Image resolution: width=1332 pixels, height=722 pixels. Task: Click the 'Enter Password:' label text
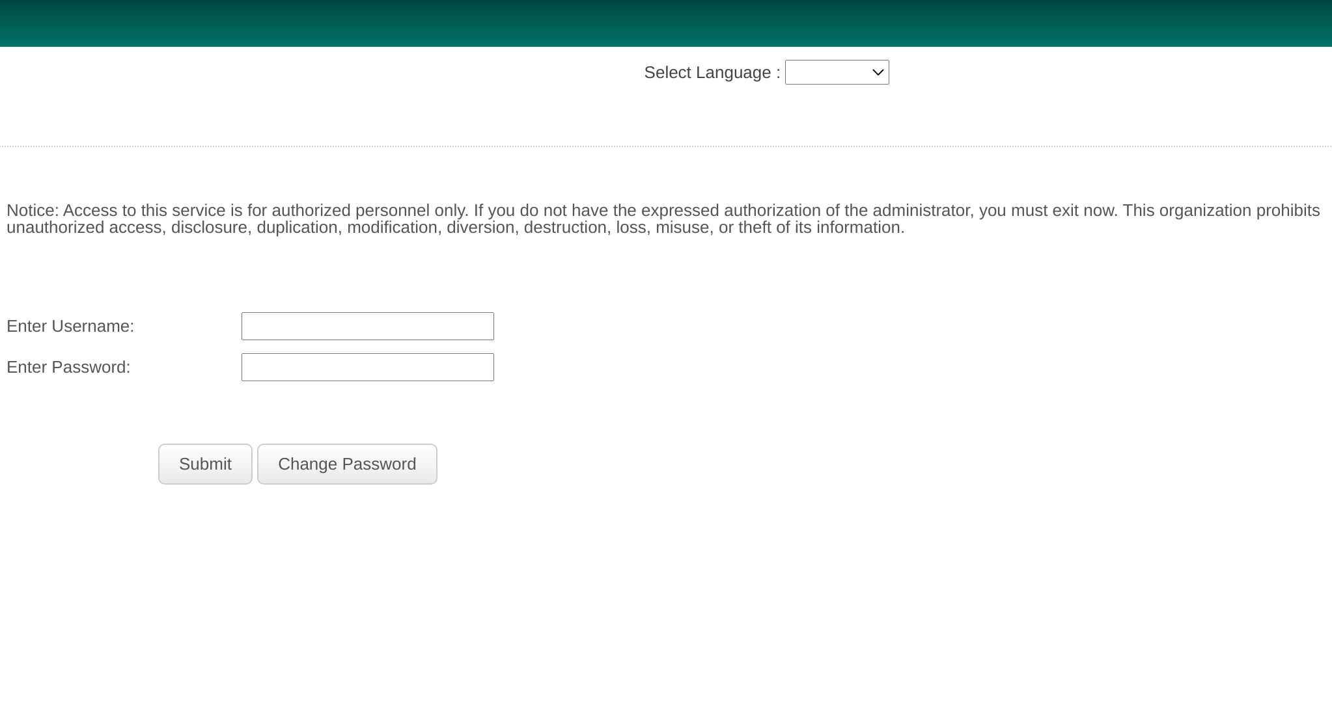[x=68, y=367]
